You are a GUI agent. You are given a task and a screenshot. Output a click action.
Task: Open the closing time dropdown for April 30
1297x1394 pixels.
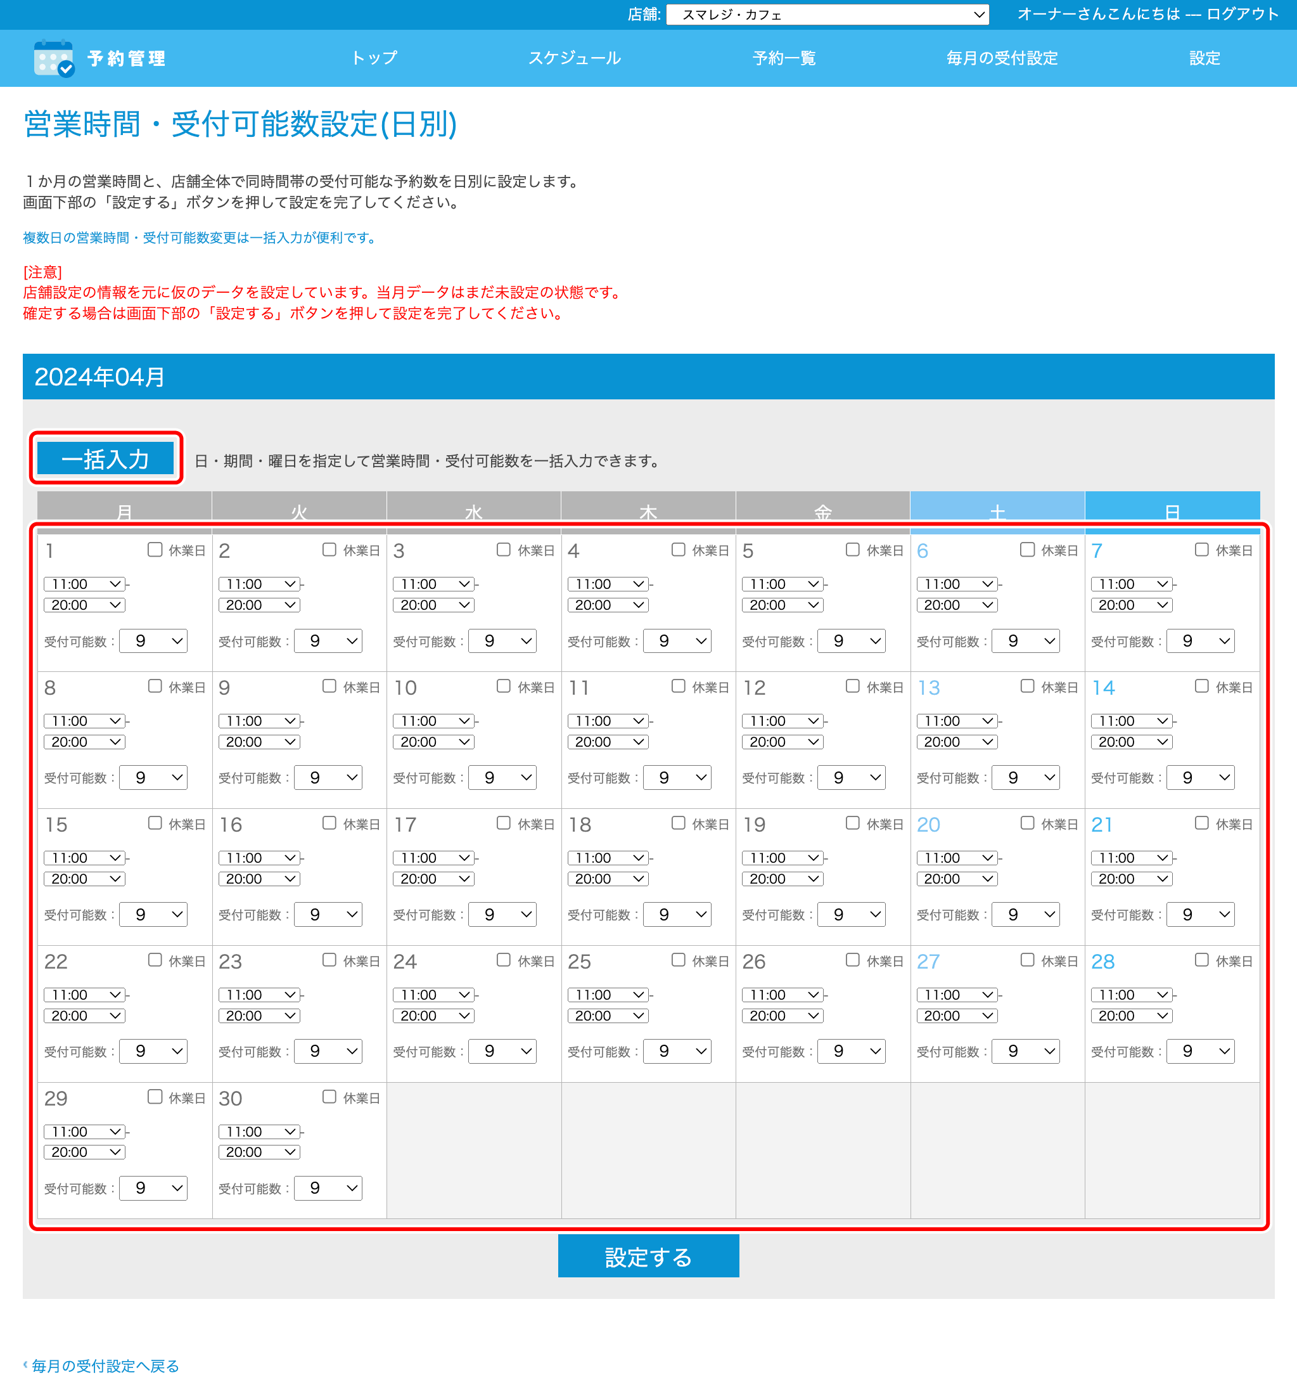(x=259, y=1152)
